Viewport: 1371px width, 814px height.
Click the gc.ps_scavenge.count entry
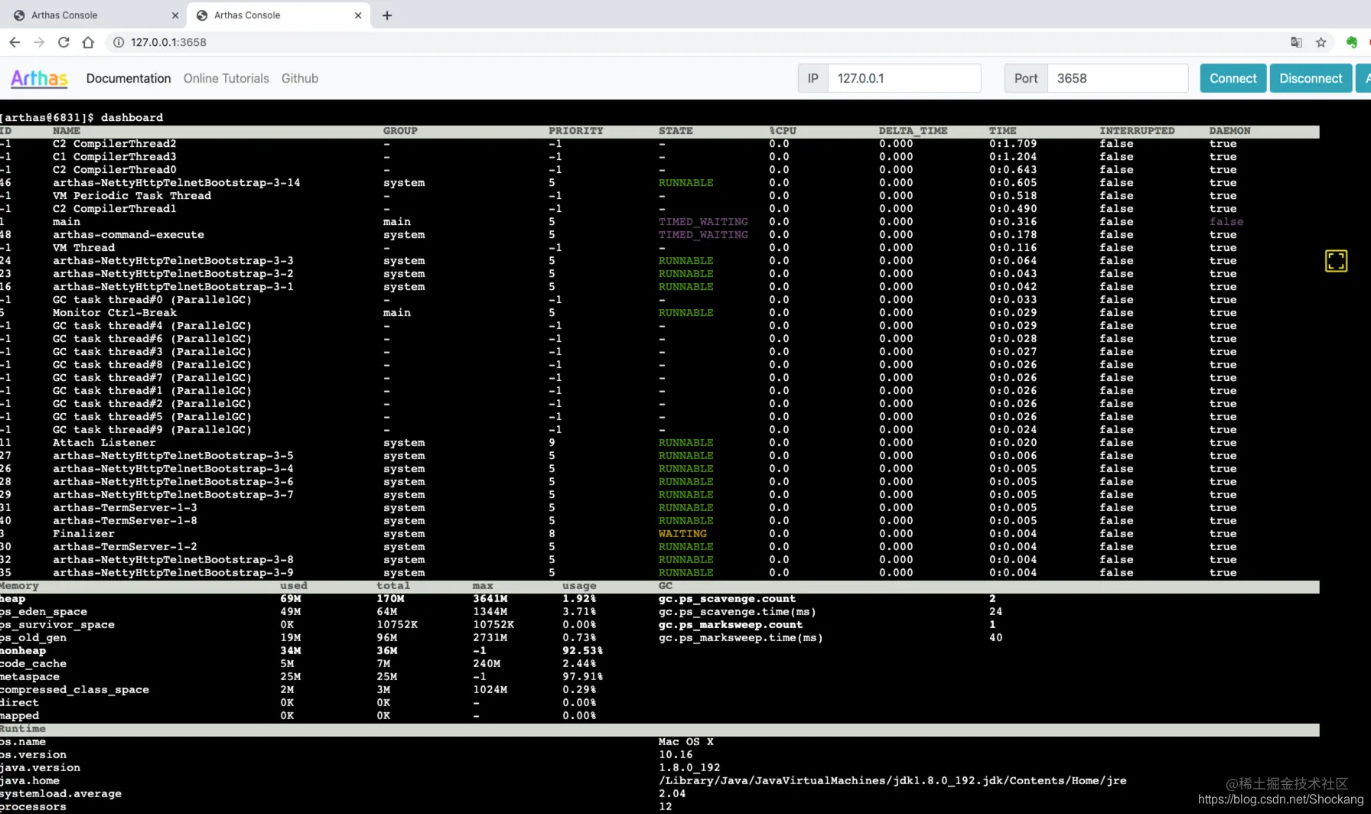click(727, 599)
